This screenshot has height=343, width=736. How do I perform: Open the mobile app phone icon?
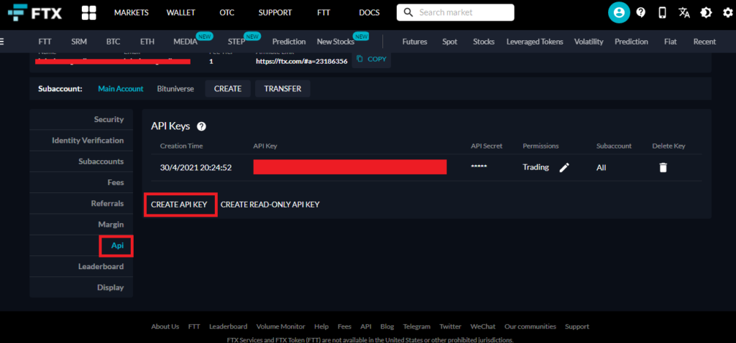click(x=662, y=13)
